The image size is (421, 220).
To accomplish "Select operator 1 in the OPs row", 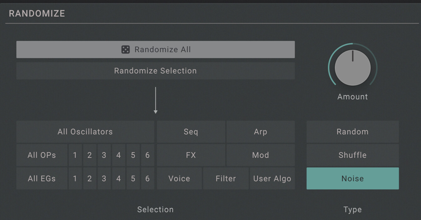I will point(75,155).
